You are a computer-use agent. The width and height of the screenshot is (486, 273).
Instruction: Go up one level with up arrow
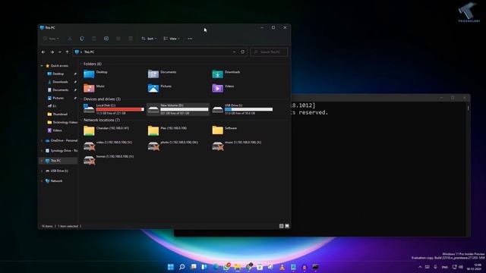coord(68,52)
